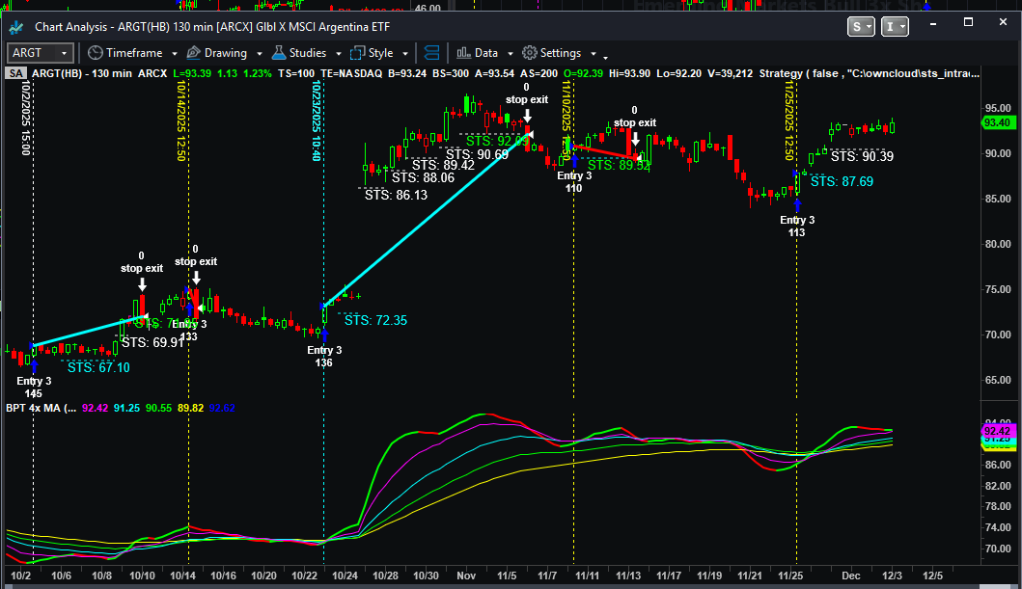
Task: Click the Studies flask icon
Action: tap(278, 53)
